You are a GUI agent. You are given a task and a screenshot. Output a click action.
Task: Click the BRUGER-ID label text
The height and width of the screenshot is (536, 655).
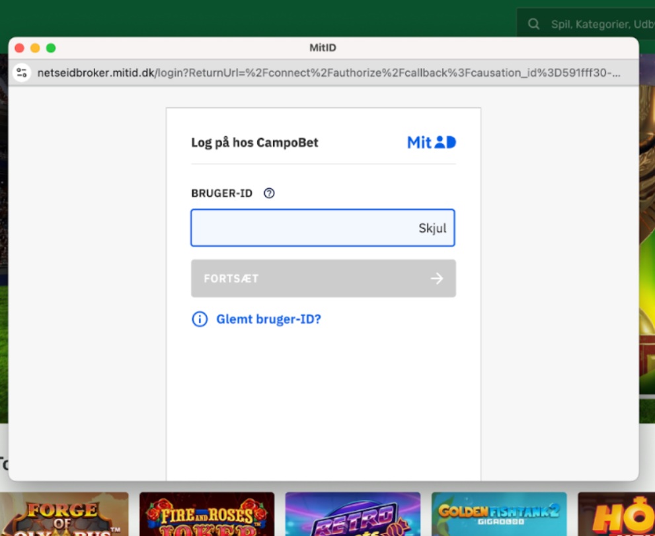[x=222, y=194]
